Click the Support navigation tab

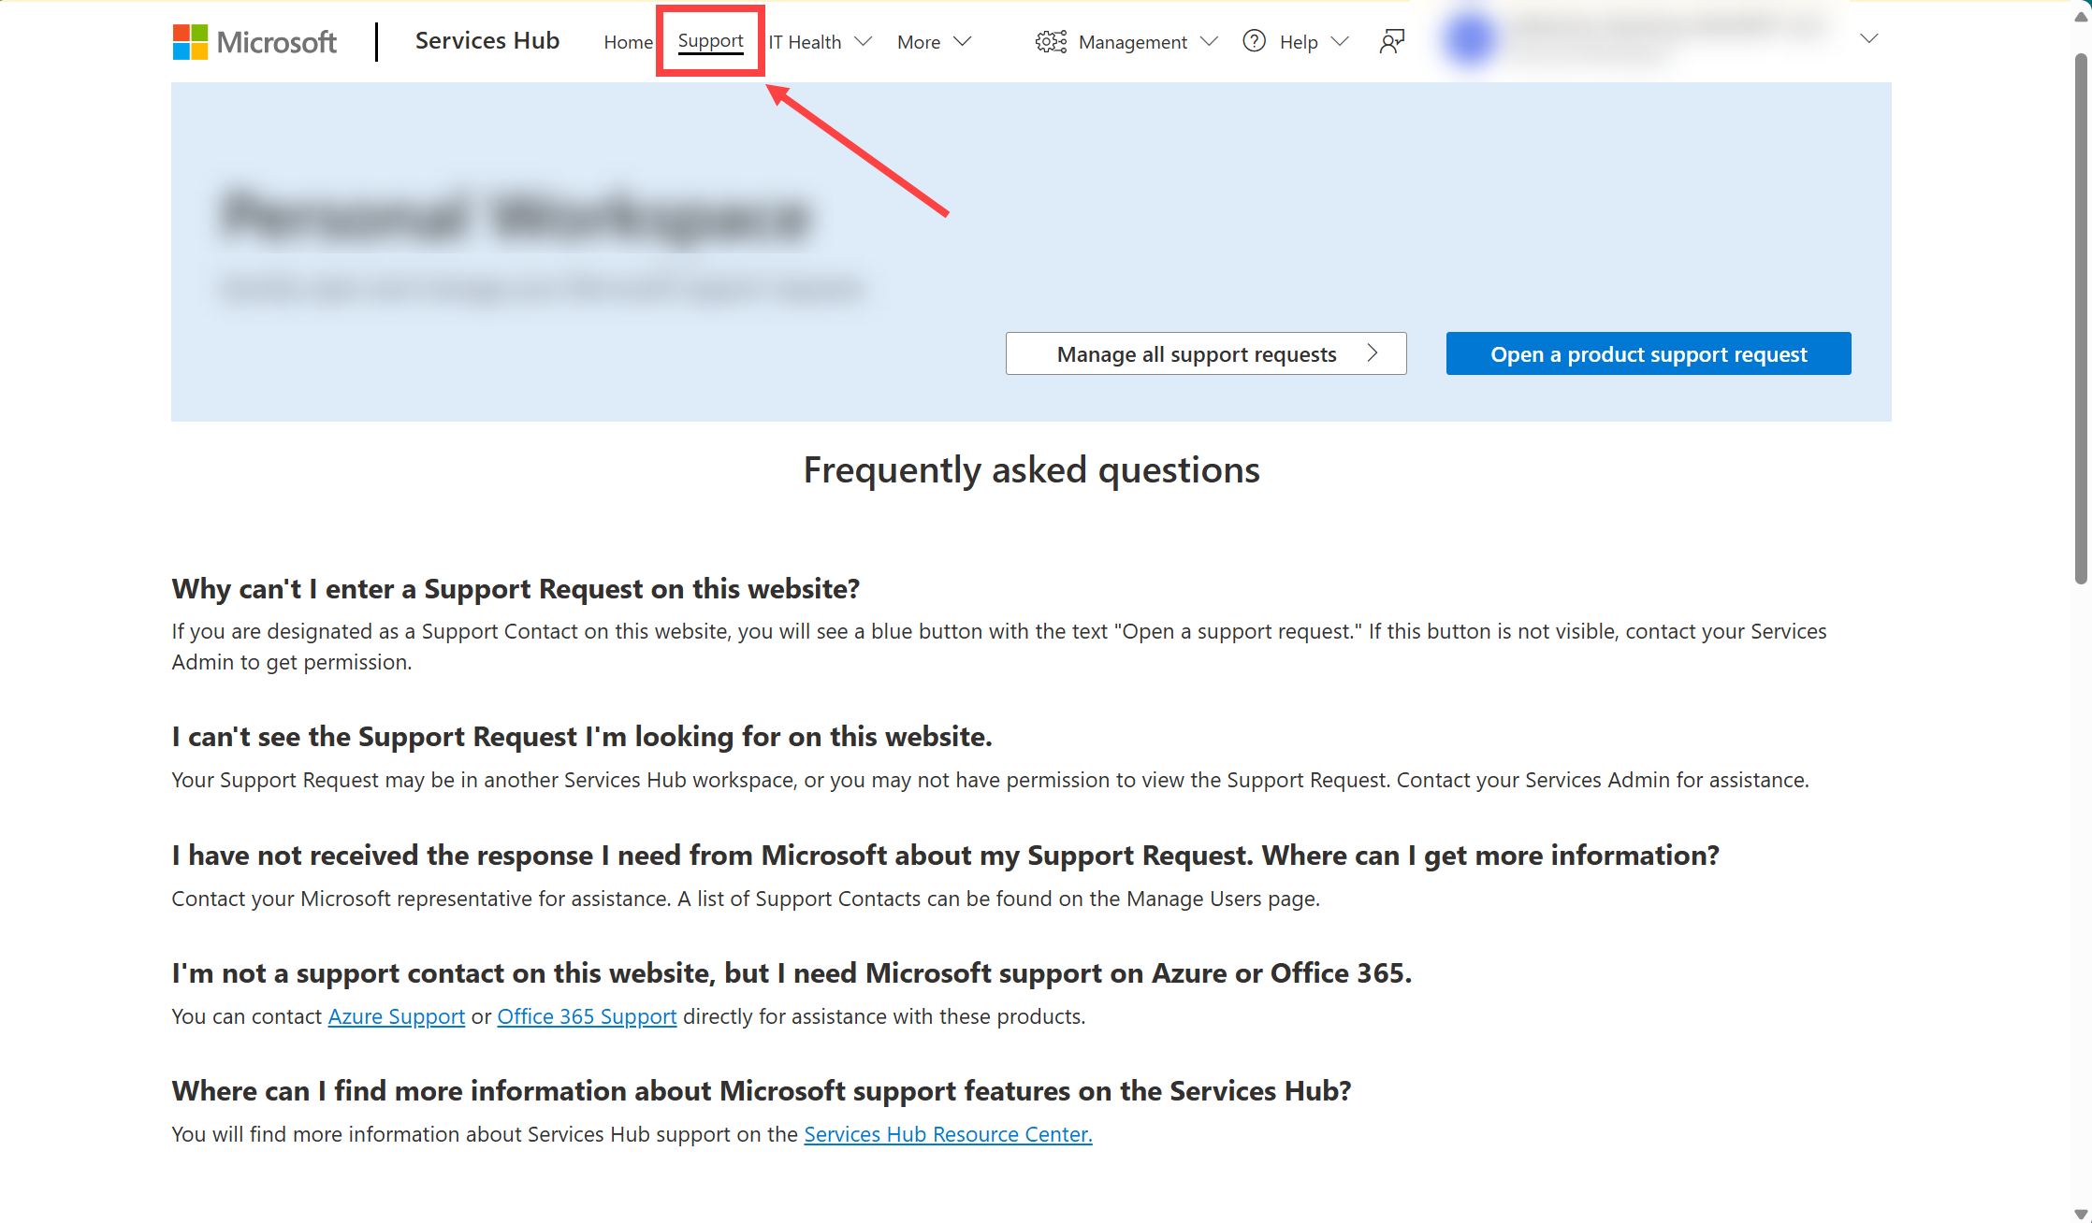tap(711, 41)
